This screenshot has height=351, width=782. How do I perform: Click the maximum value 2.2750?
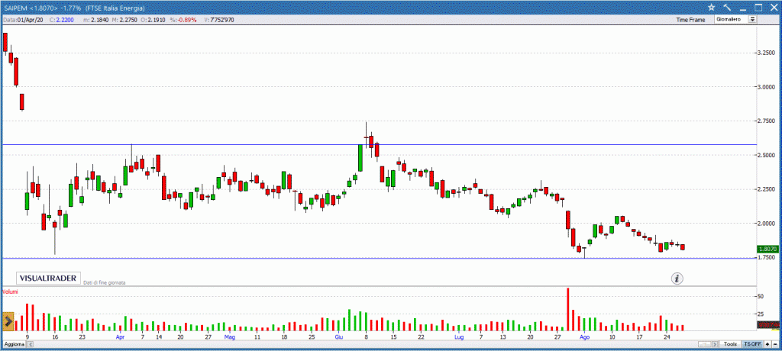point(128,20)
